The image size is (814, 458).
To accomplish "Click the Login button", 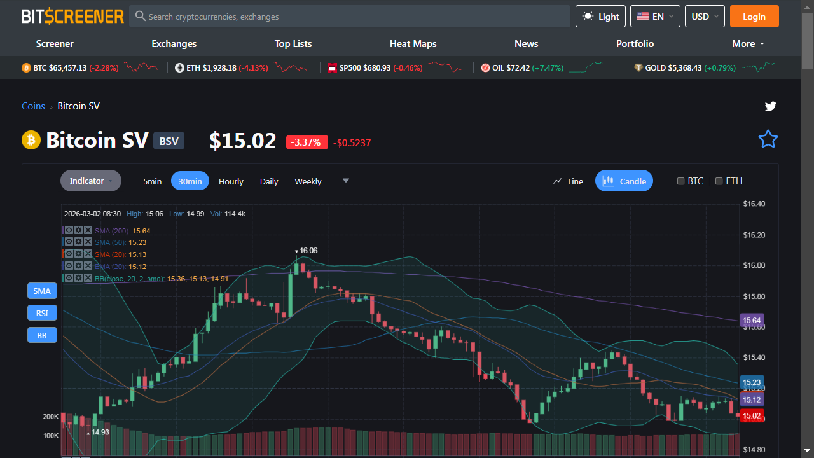I will [x=754, y=17].
